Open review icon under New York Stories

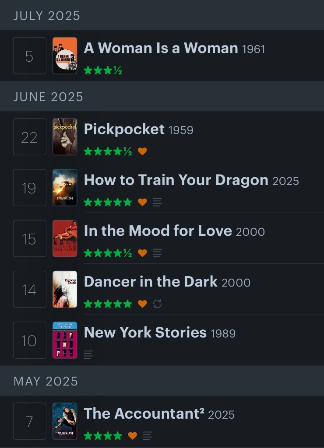point(88,354)
